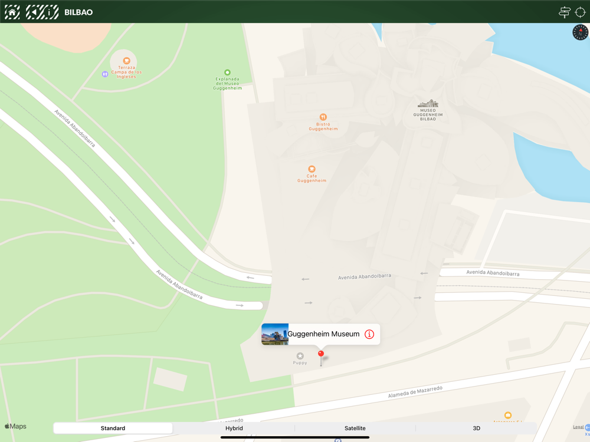Open info for Guggenheim Museum callout
The width and height of the screenshot is (590, 442).
(369, 334)
